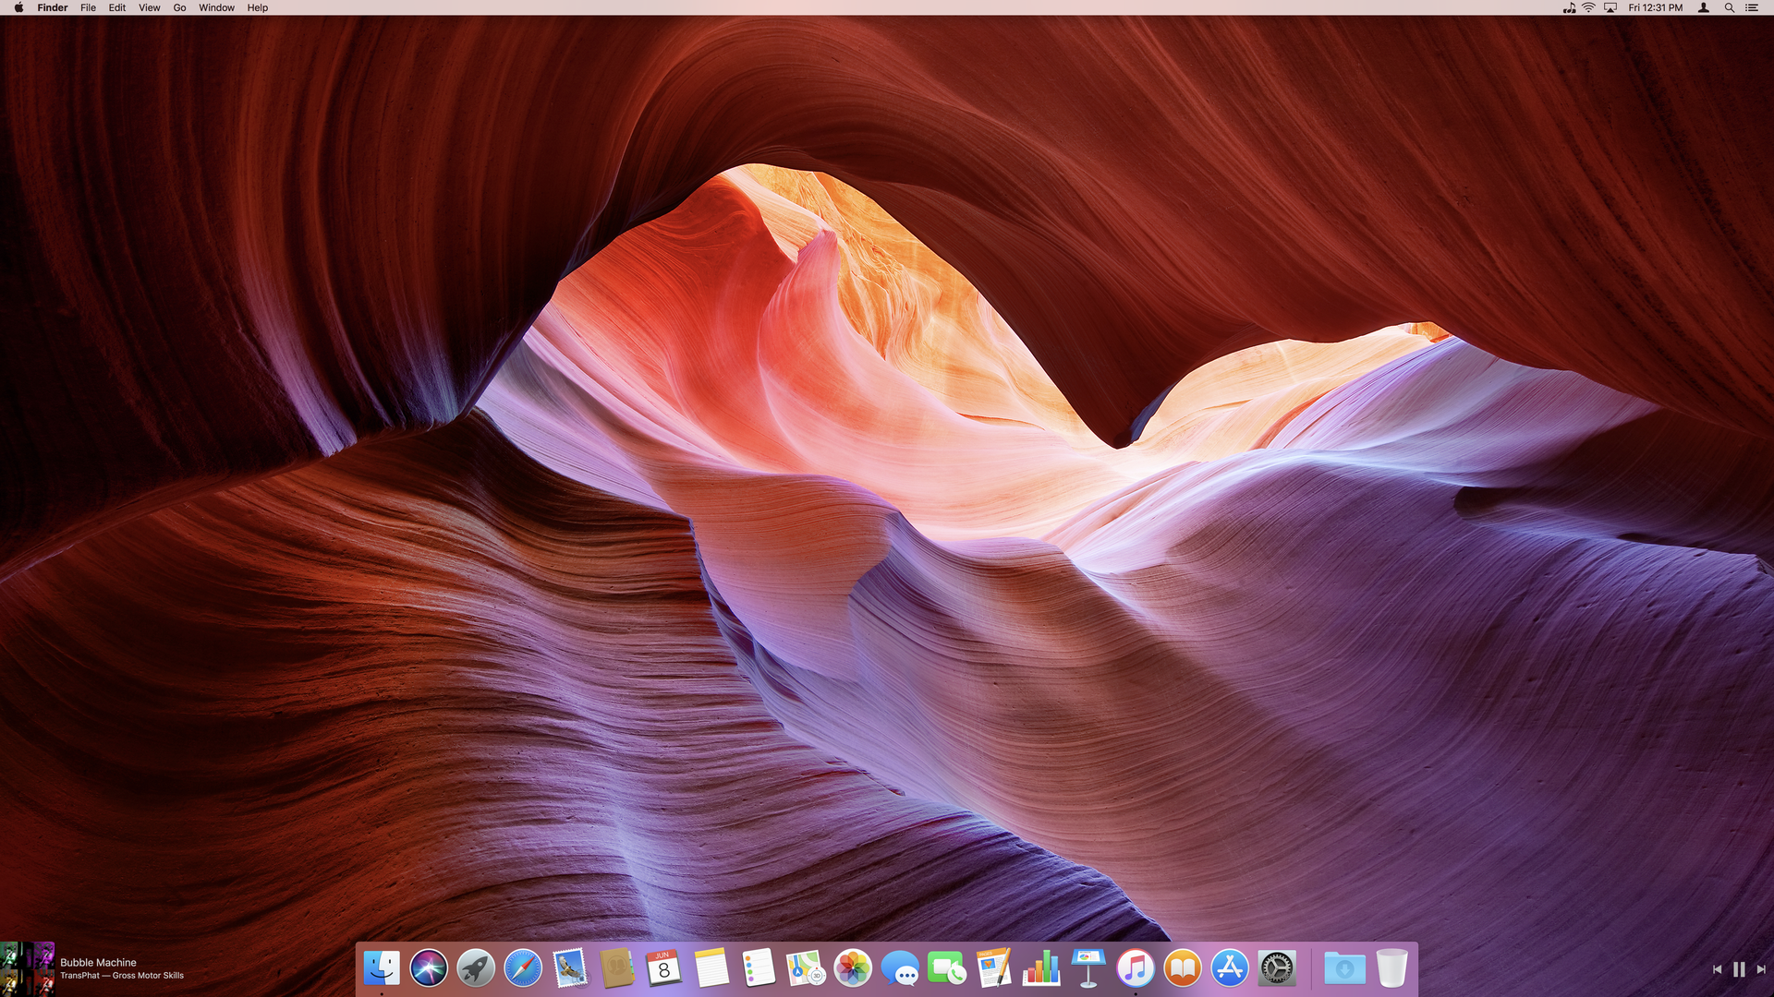Launch the App Store icon
The image size is (1774, 997).
click(1230, 968)
